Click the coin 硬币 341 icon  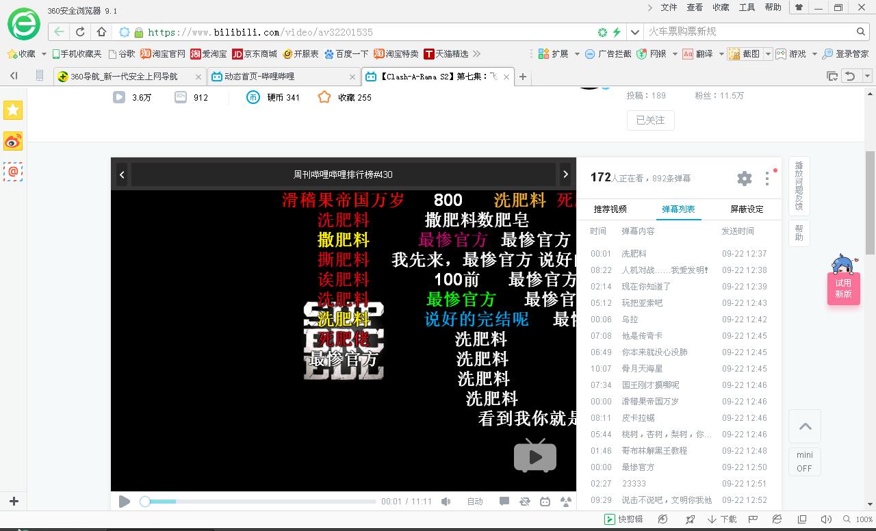[x=253, y=98]
